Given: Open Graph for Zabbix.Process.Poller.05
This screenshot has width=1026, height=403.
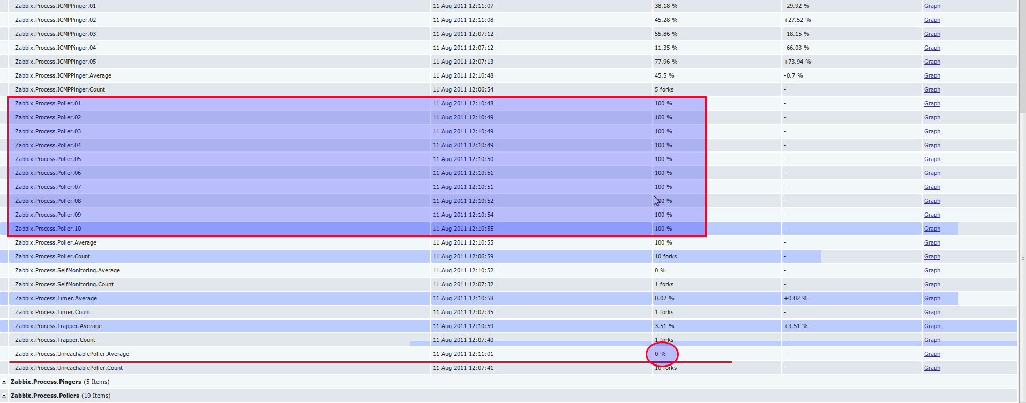Looking at the screenshot, I should (932, 159).
